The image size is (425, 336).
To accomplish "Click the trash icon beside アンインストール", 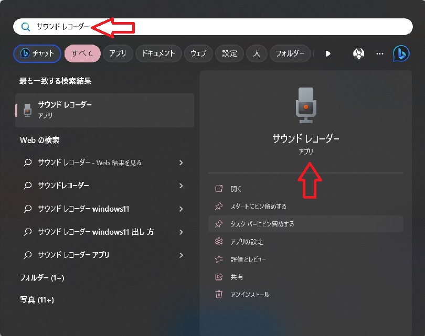I will coord(219,294).
